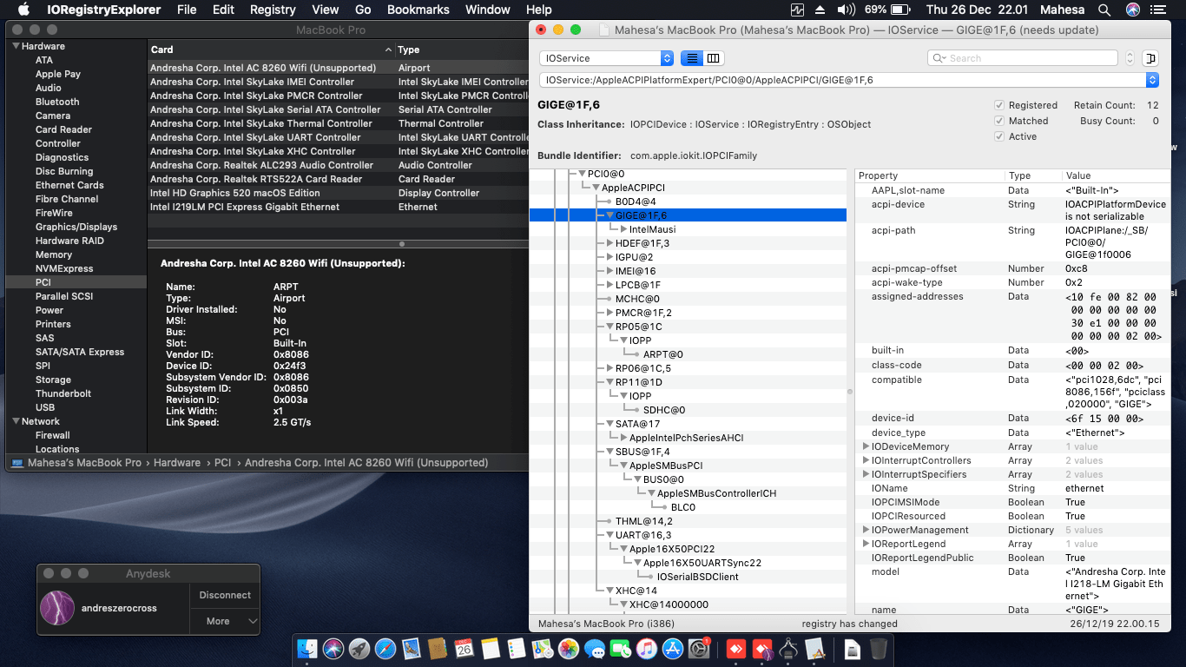Click the eject icon in menu bar
Screen dimensions: 1186x667
click(820, 10)
